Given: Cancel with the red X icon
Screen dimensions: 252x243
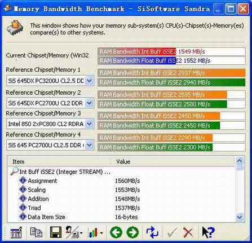Looking at the screenshot, I should click(188, 233).
